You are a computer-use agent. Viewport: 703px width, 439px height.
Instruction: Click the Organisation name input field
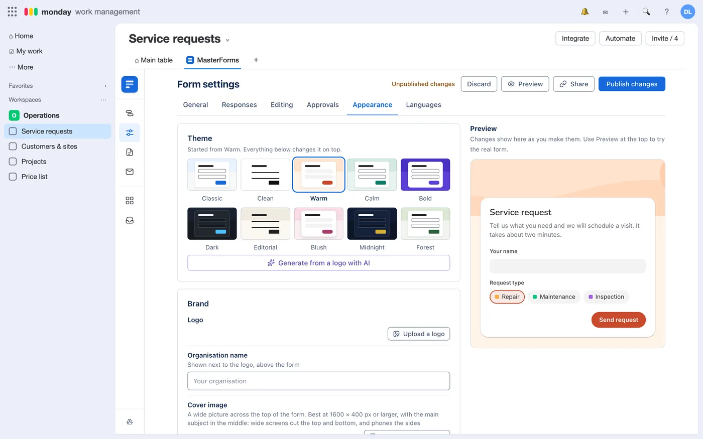318,381
